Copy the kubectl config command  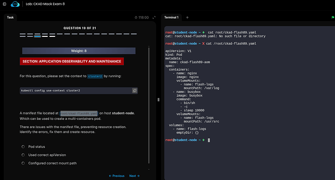pyautogui.click(x=134, y=91)
